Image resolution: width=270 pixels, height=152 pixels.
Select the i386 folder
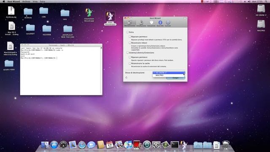pyautogui.click(x=44, y=12)
